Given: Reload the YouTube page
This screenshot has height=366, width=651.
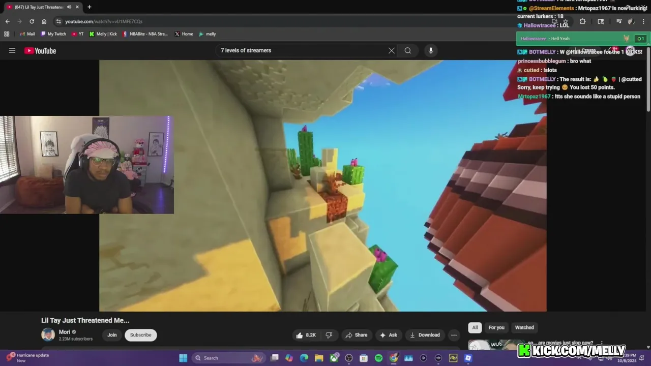Looking at the screenshot, I should pyautogui.click(x=32, y=21).
